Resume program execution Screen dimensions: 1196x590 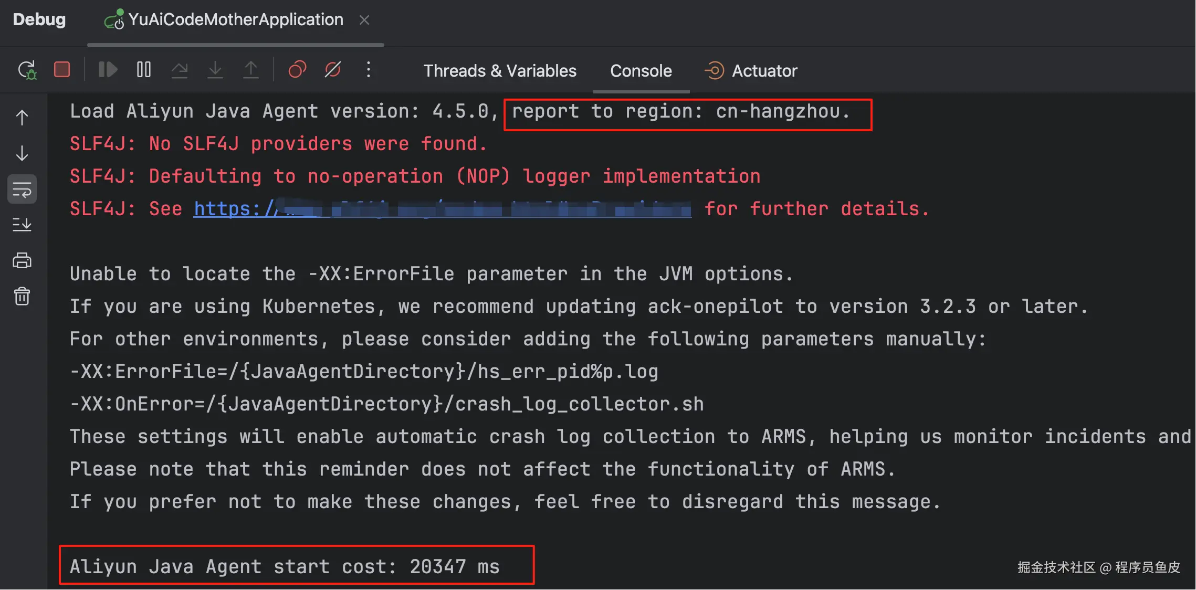(x=108, y=70)
